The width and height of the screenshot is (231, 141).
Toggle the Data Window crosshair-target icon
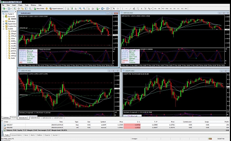[19, 9]
